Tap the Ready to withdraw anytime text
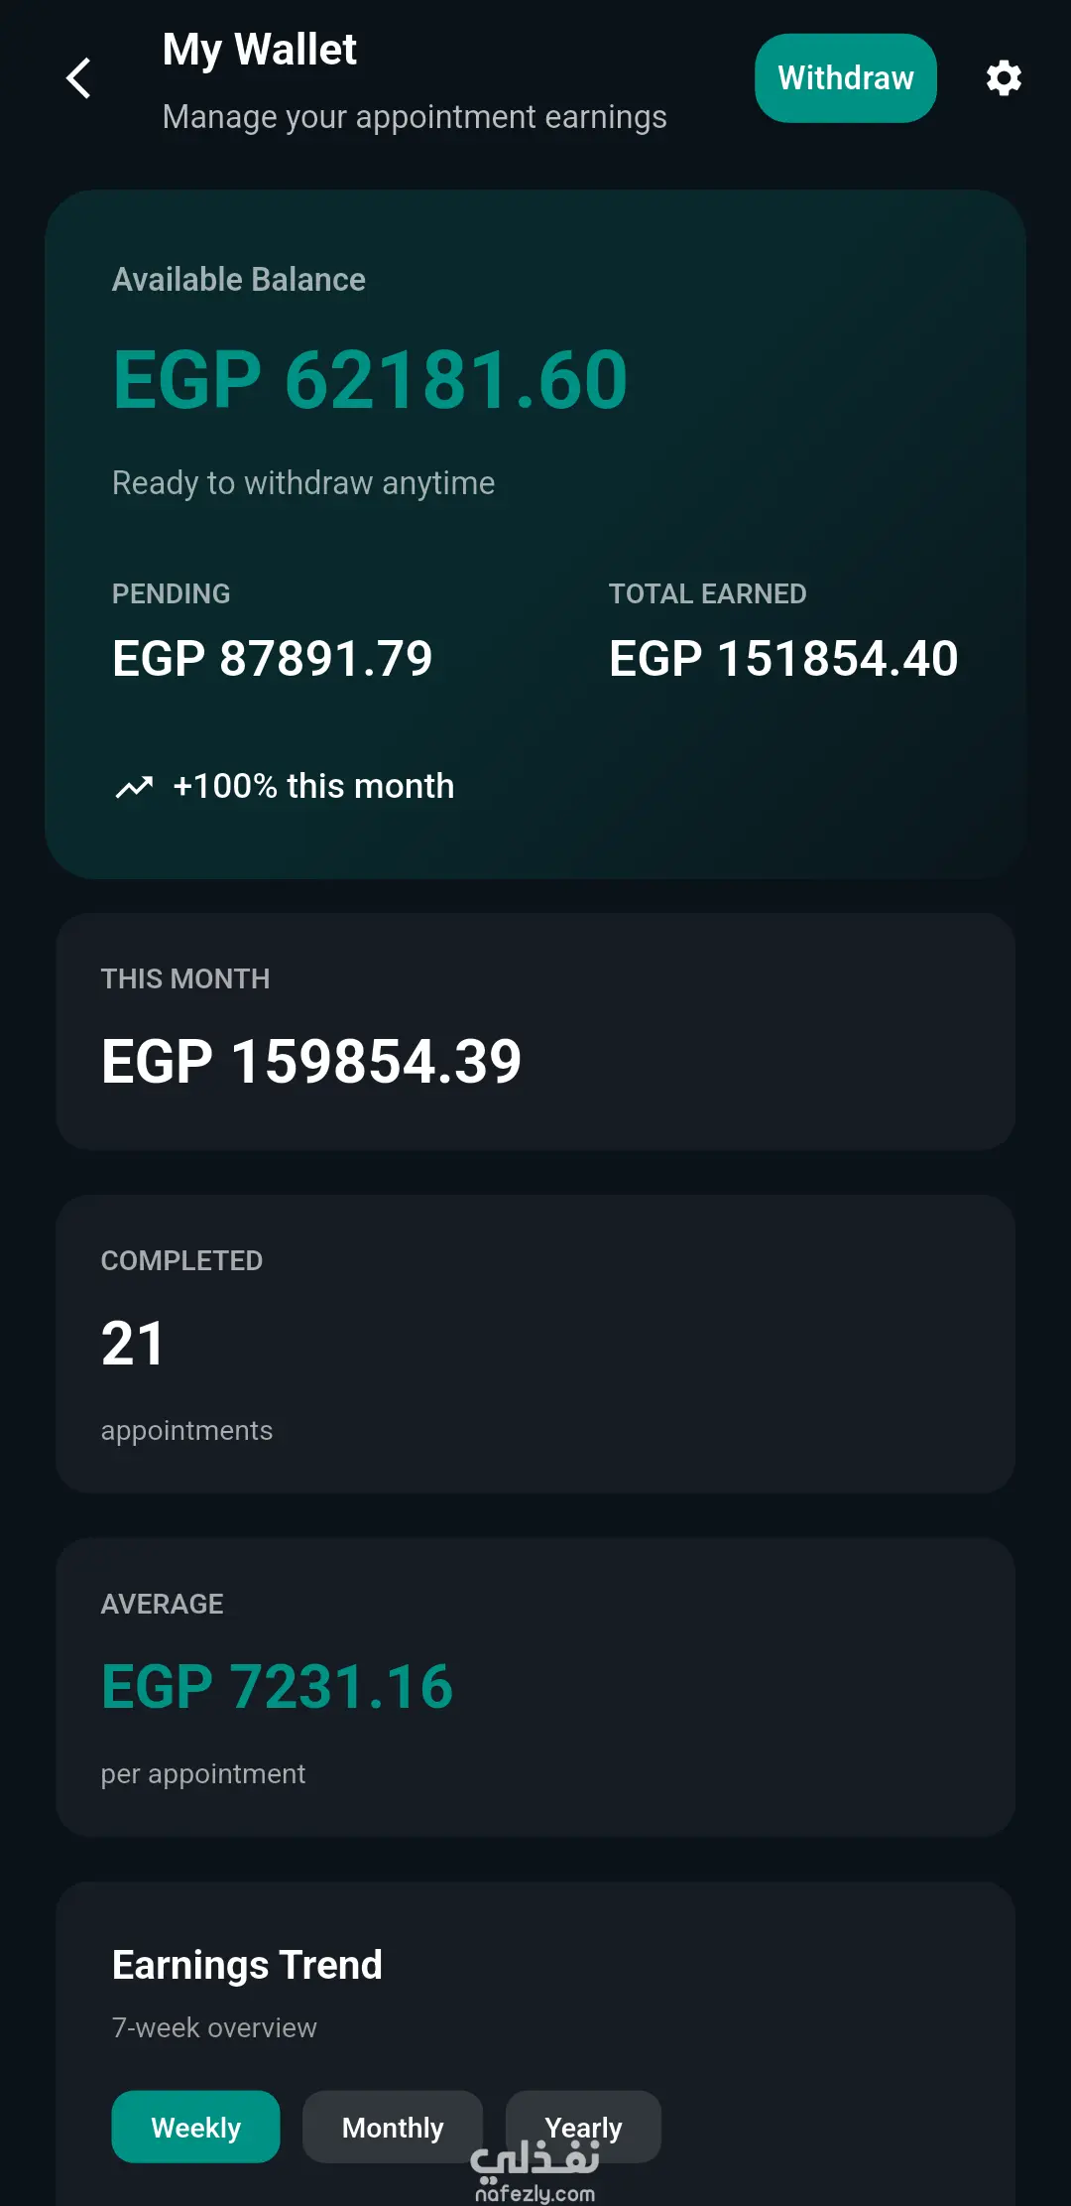 coord(303,483)
